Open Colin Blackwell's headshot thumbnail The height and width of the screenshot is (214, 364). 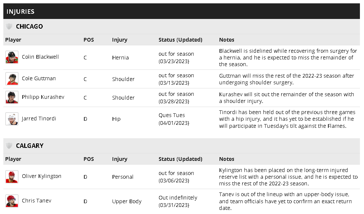pos(12,57)
